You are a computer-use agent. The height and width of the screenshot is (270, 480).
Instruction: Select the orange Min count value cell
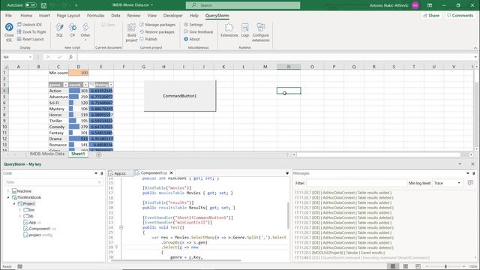79,73
